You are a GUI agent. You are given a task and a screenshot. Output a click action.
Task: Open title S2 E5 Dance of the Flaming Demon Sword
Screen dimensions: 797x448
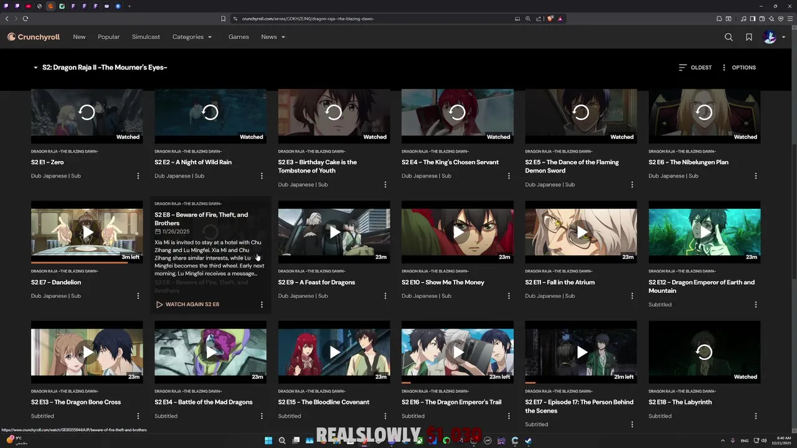[x=572, y=166]
